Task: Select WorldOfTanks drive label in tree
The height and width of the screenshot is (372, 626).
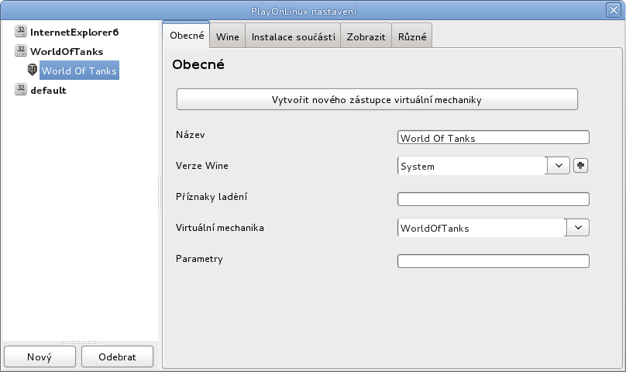Action: click(x=67, y=52)
